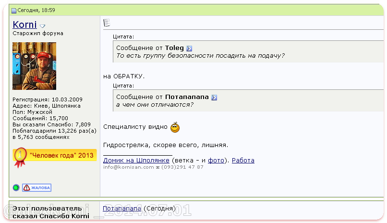Click the post status icon beside Сегодня, 18:59
The width and height of the screenshot is (387, 223).
(14, 11)
